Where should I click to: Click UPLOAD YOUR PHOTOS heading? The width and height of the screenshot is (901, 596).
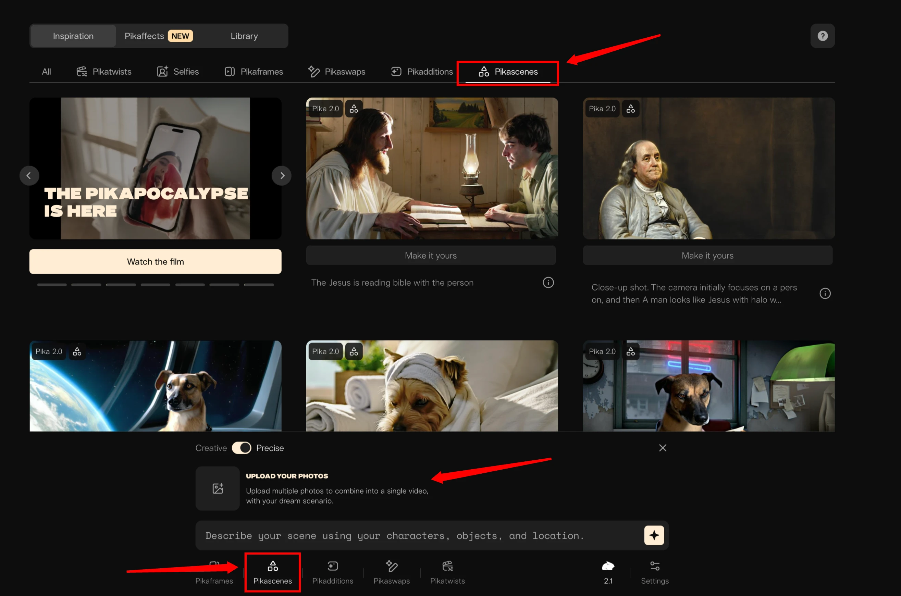tap(287, 476)
